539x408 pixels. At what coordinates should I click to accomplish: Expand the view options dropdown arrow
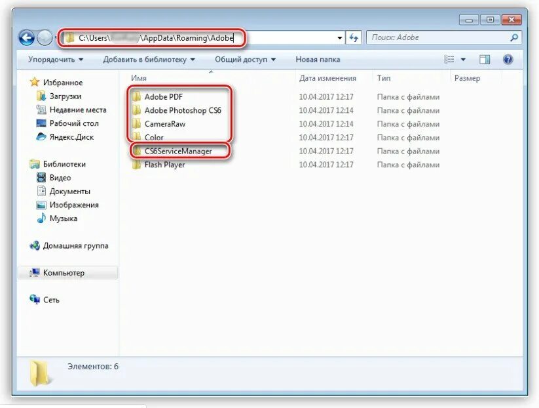[463, 60]
